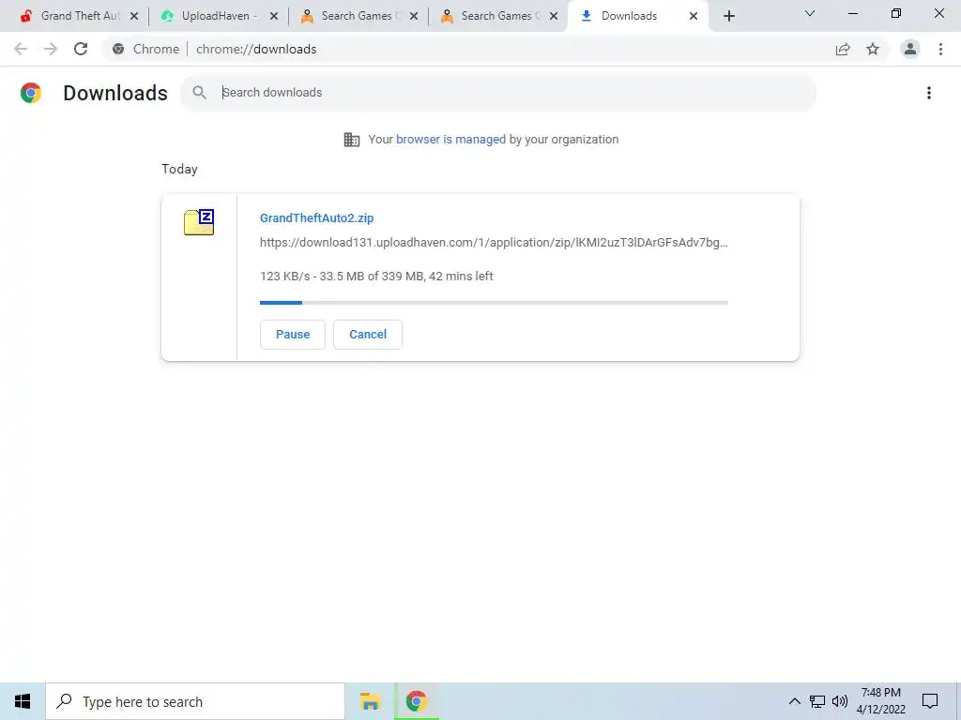Open the 'browser is managed' link
The width and height of the screenshot is (961, 720).
click(451, 140)
